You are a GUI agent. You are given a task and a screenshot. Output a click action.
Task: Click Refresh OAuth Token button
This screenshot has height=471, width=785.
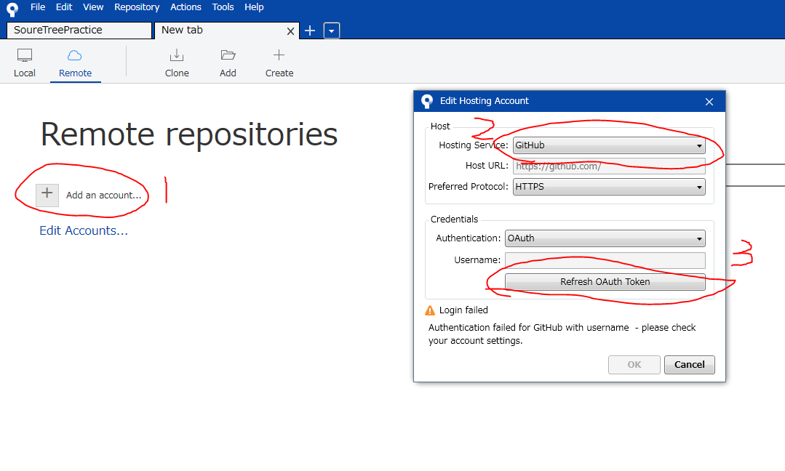coord(605,282)
